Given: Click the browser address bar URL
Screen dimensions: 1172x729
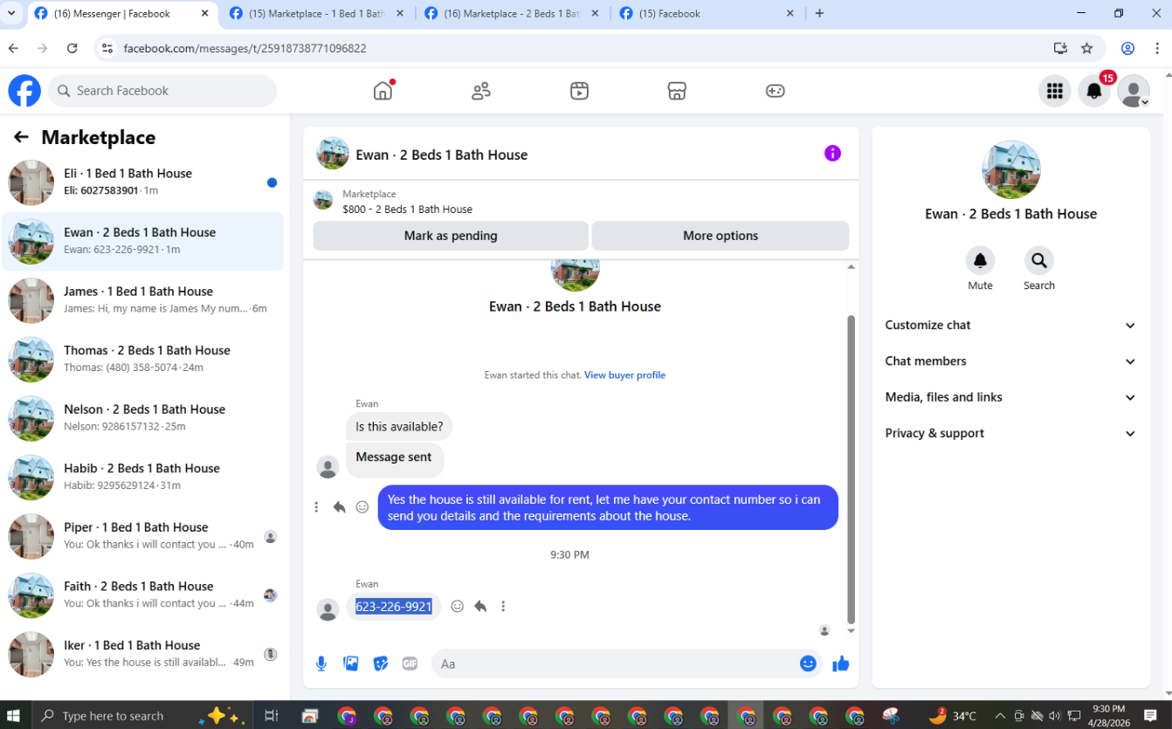Looking at the screenshot, I should [245, 48].
